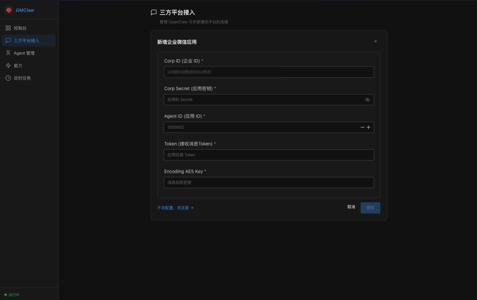Open the 能力 menu item
This screenshot has height=300, width=477.
pos(29,65)
